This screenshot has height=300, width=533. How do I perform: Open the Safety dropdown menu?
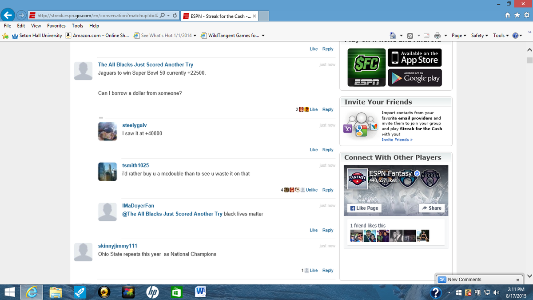pyautogui.click(x=479, y=36)
